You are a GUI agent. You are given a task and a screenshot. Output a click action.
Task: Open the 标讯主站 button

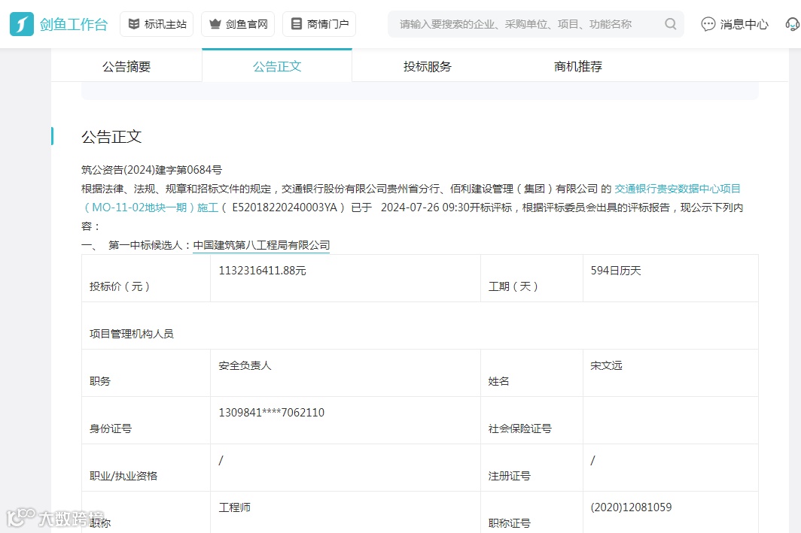point(157,24)
